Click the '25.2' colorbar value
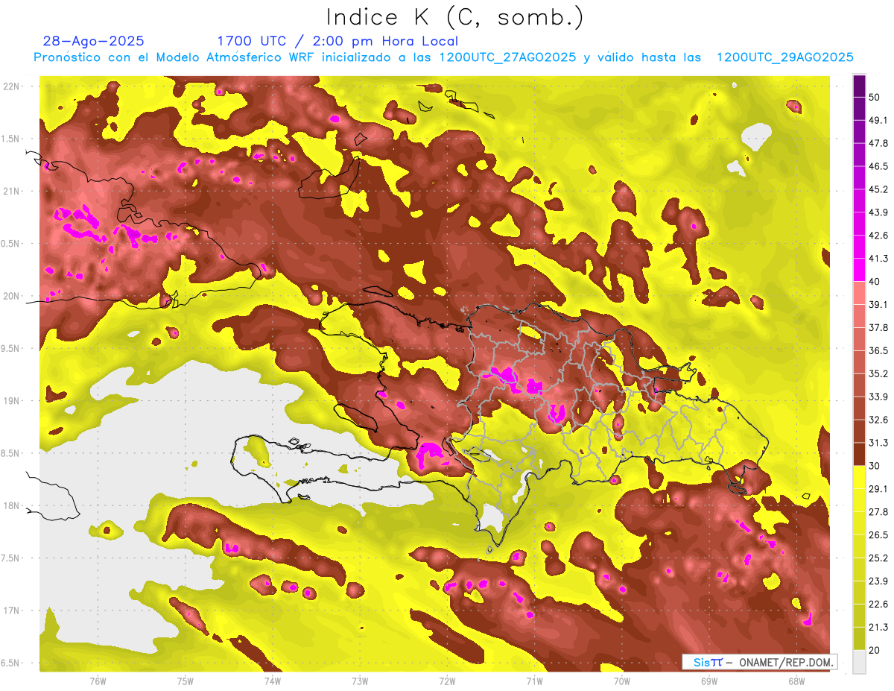Image resolution: width=894 pixels, height=691 pixels. click(x=878, y=558)
